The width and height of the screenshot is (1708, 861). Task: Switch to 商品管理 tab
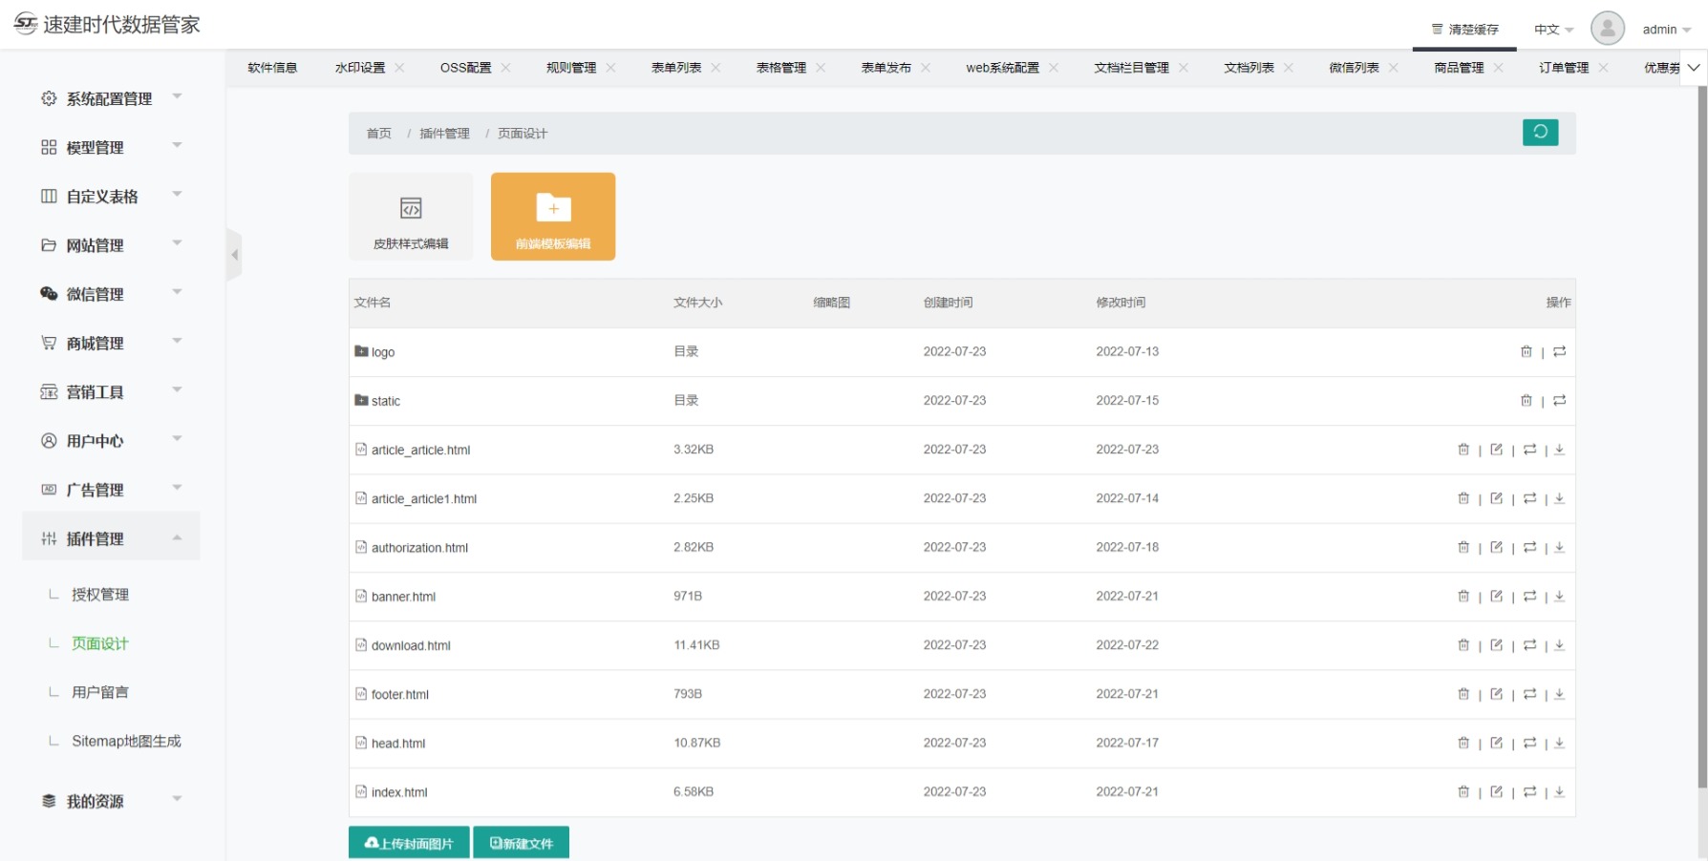coord(1459,68)
